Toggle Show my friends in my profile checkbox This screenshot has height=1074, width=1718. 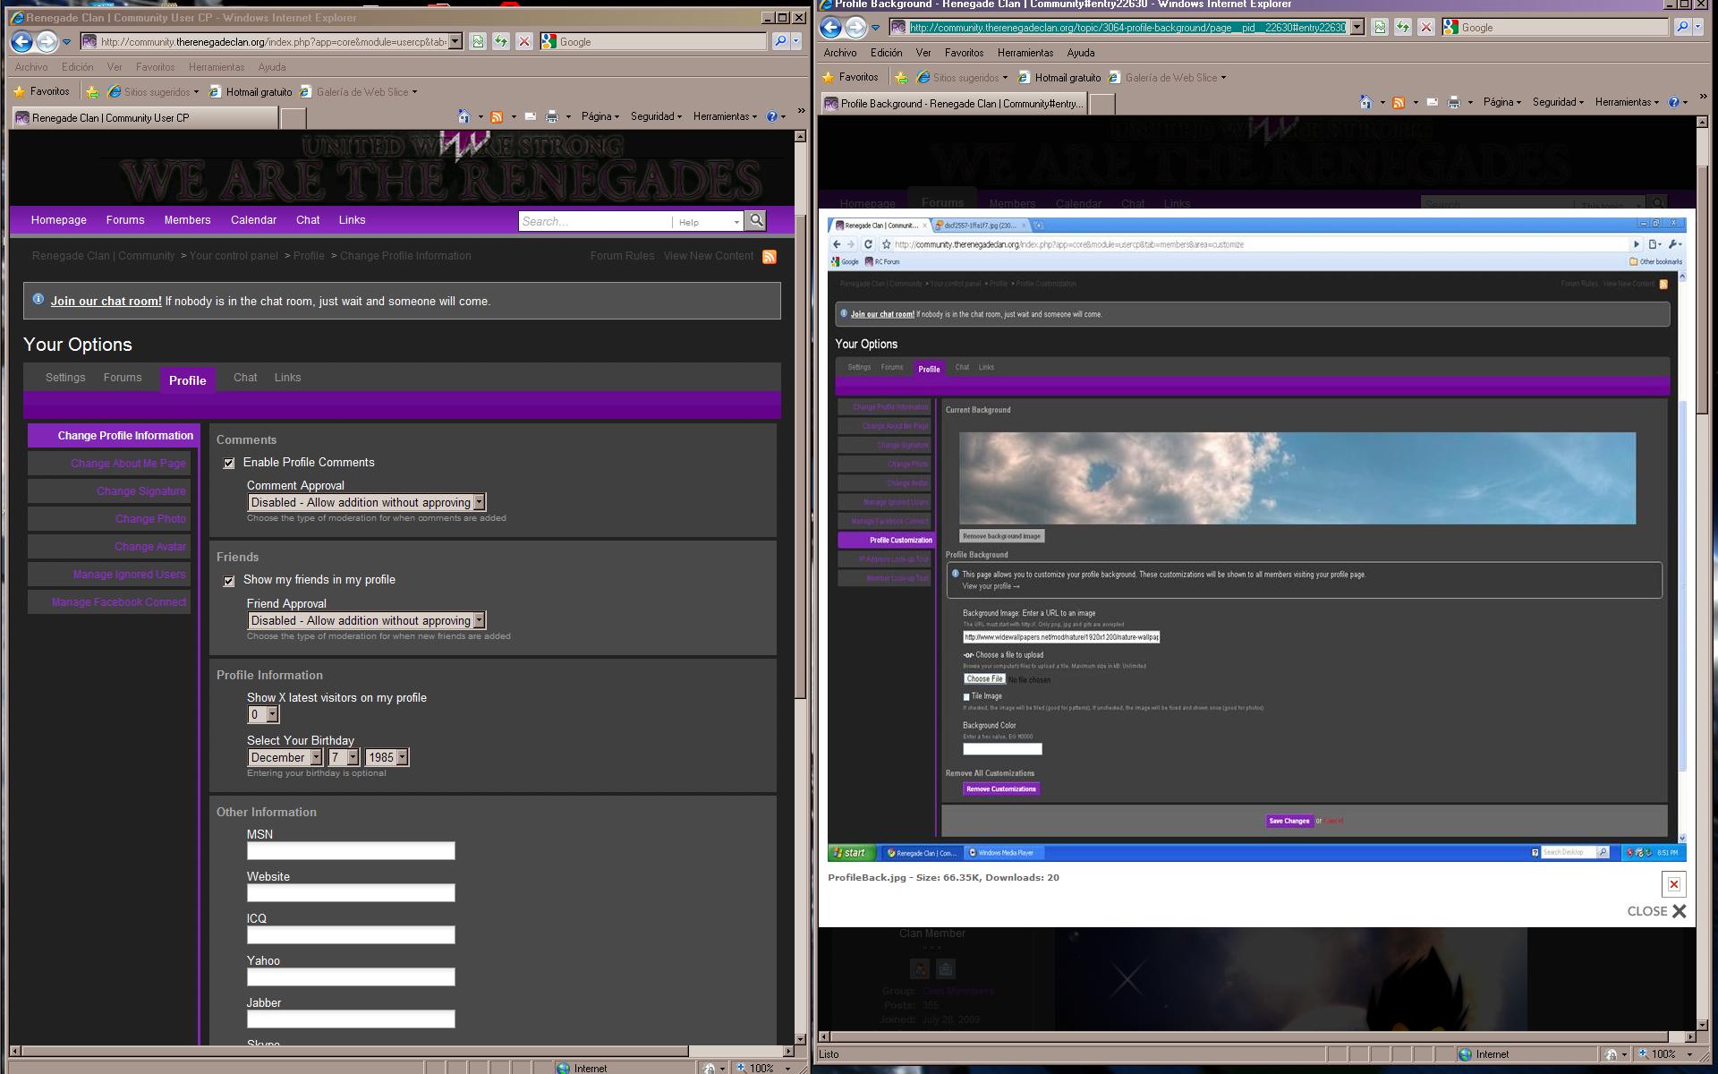coord(229,581)
